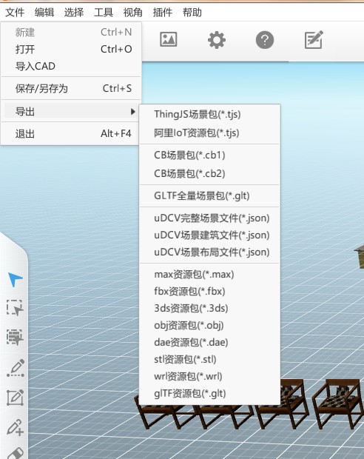Choose 打开 from the file menu
The image size is (364, 459).
72,49
